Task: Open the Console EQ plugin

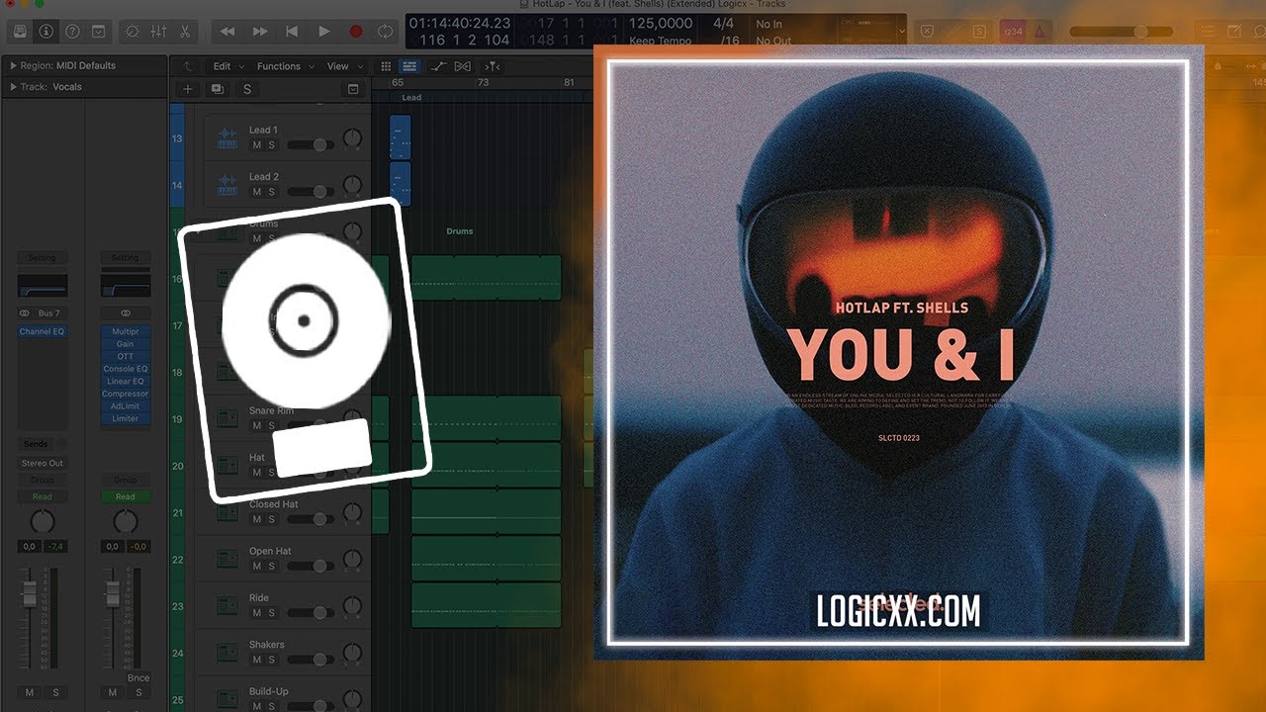Action: 125,369
